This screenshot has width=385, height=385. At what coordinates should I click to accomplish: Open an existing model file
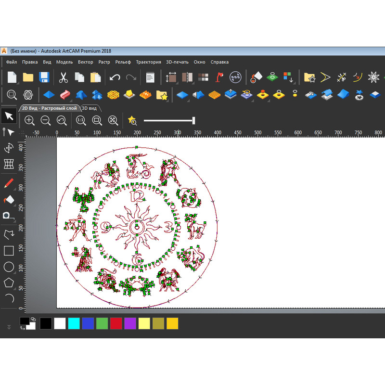[x=28, y=77]
